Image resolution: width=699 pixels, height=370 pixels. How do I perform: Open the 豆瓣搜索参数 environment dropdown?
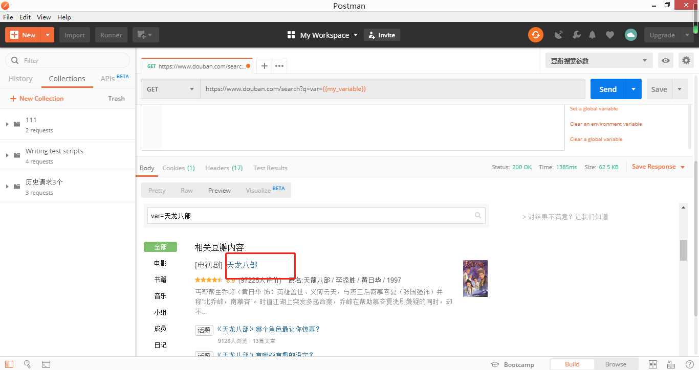(599, 60)
